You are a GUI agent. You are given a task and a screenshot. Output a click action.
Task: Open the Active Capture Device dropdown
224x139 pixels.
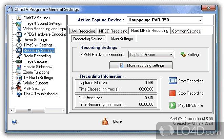(200, 20)
